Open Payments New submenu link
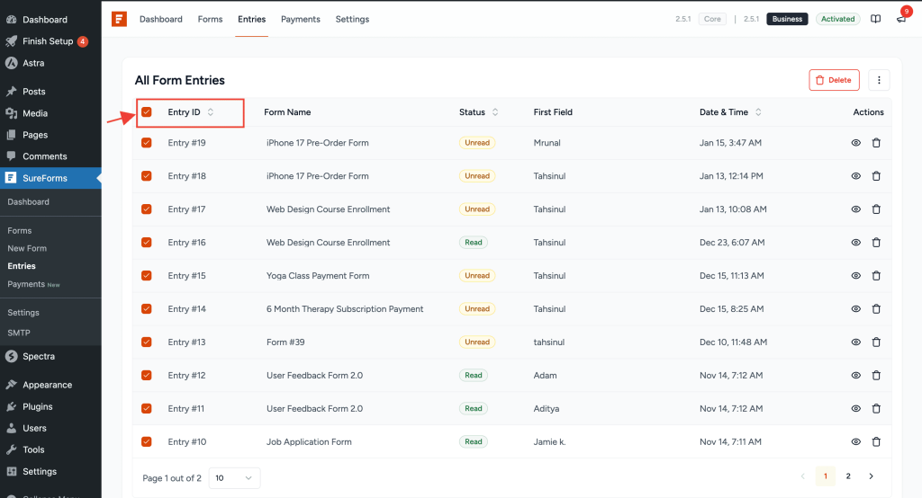 click(33, 284)
